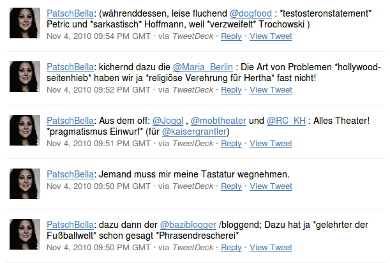View Tweet for the 09:52 PM post
Image resolution: width=390 pixels, height=263 pixels.
pyautogui.click(x=271, y=90)
